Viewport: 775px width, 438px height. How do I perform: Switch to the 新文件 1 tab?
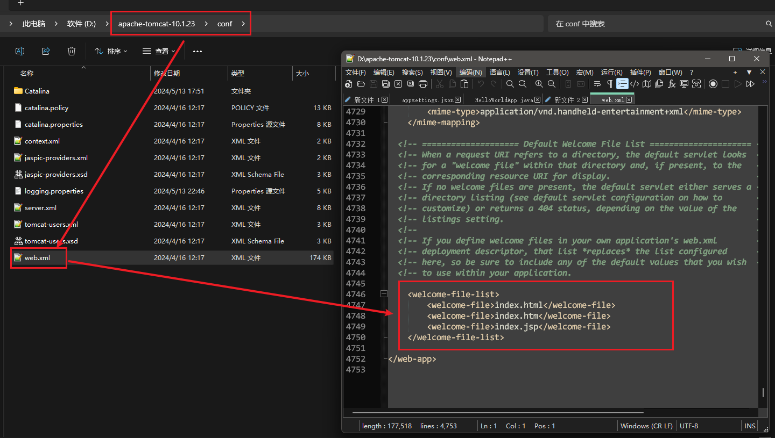click(x=366, y=99)
